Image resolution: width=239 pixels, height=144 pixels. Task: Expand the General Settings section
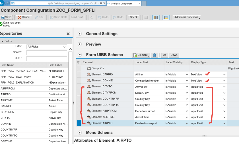pyautogui.click(x=80, y=34)
